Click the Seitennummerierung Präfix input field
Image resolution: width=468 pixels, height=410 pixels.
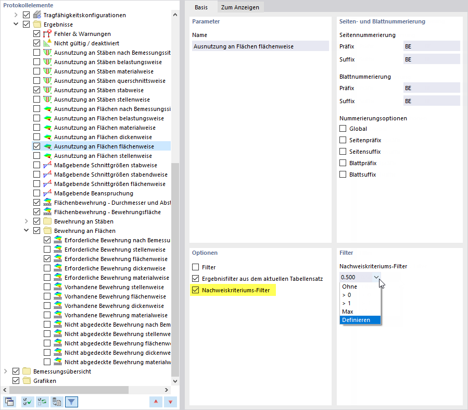click(431, 46)
